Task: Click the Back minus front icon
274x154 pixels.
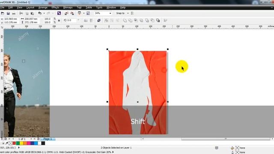Action: coord(152,21)
